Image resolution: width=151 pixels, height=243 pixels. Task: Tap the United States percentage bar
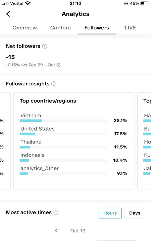(x=63, y=134)
